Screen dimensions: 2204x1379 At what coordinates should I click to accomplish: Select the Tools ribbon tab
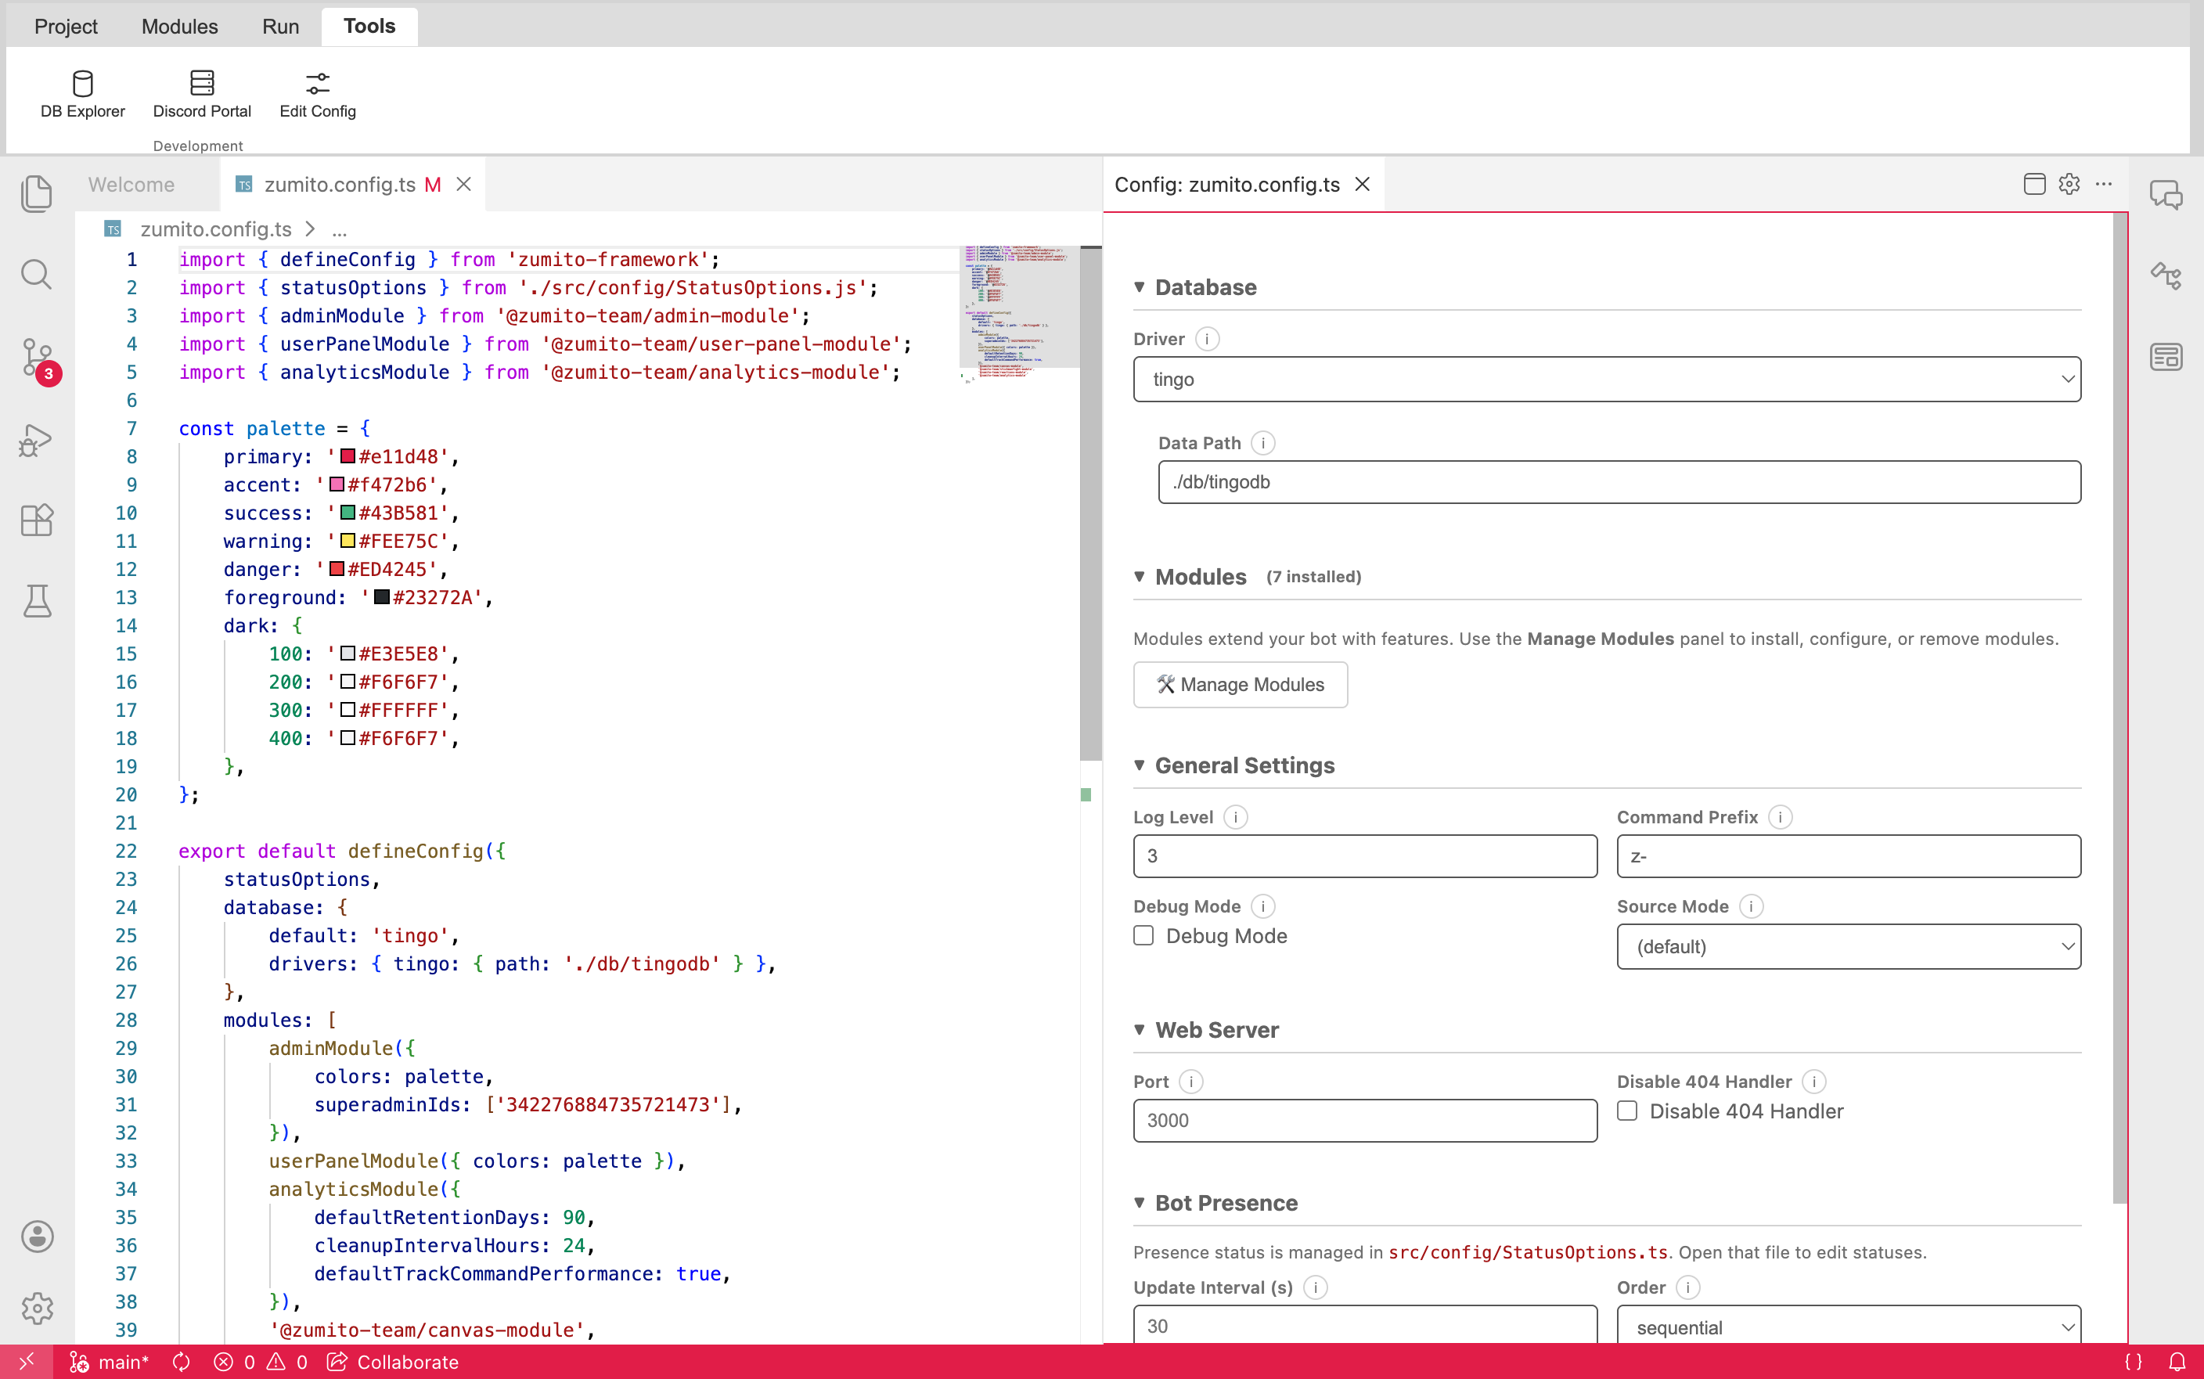[369, 27]
